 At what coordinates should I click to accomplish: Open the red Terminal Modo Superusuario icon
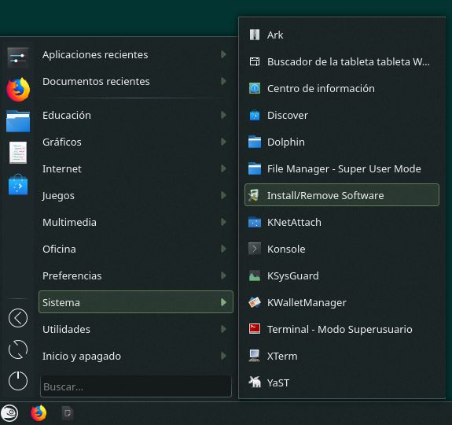(x=255, y=329)
